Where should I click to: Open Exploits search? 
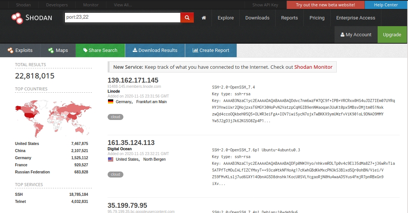tap(20, 50)
